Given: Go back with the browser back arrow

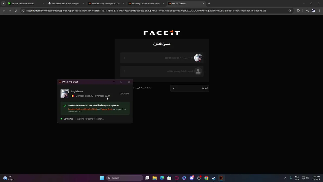Looking at the screenshot, I should (x=4, y=11).
